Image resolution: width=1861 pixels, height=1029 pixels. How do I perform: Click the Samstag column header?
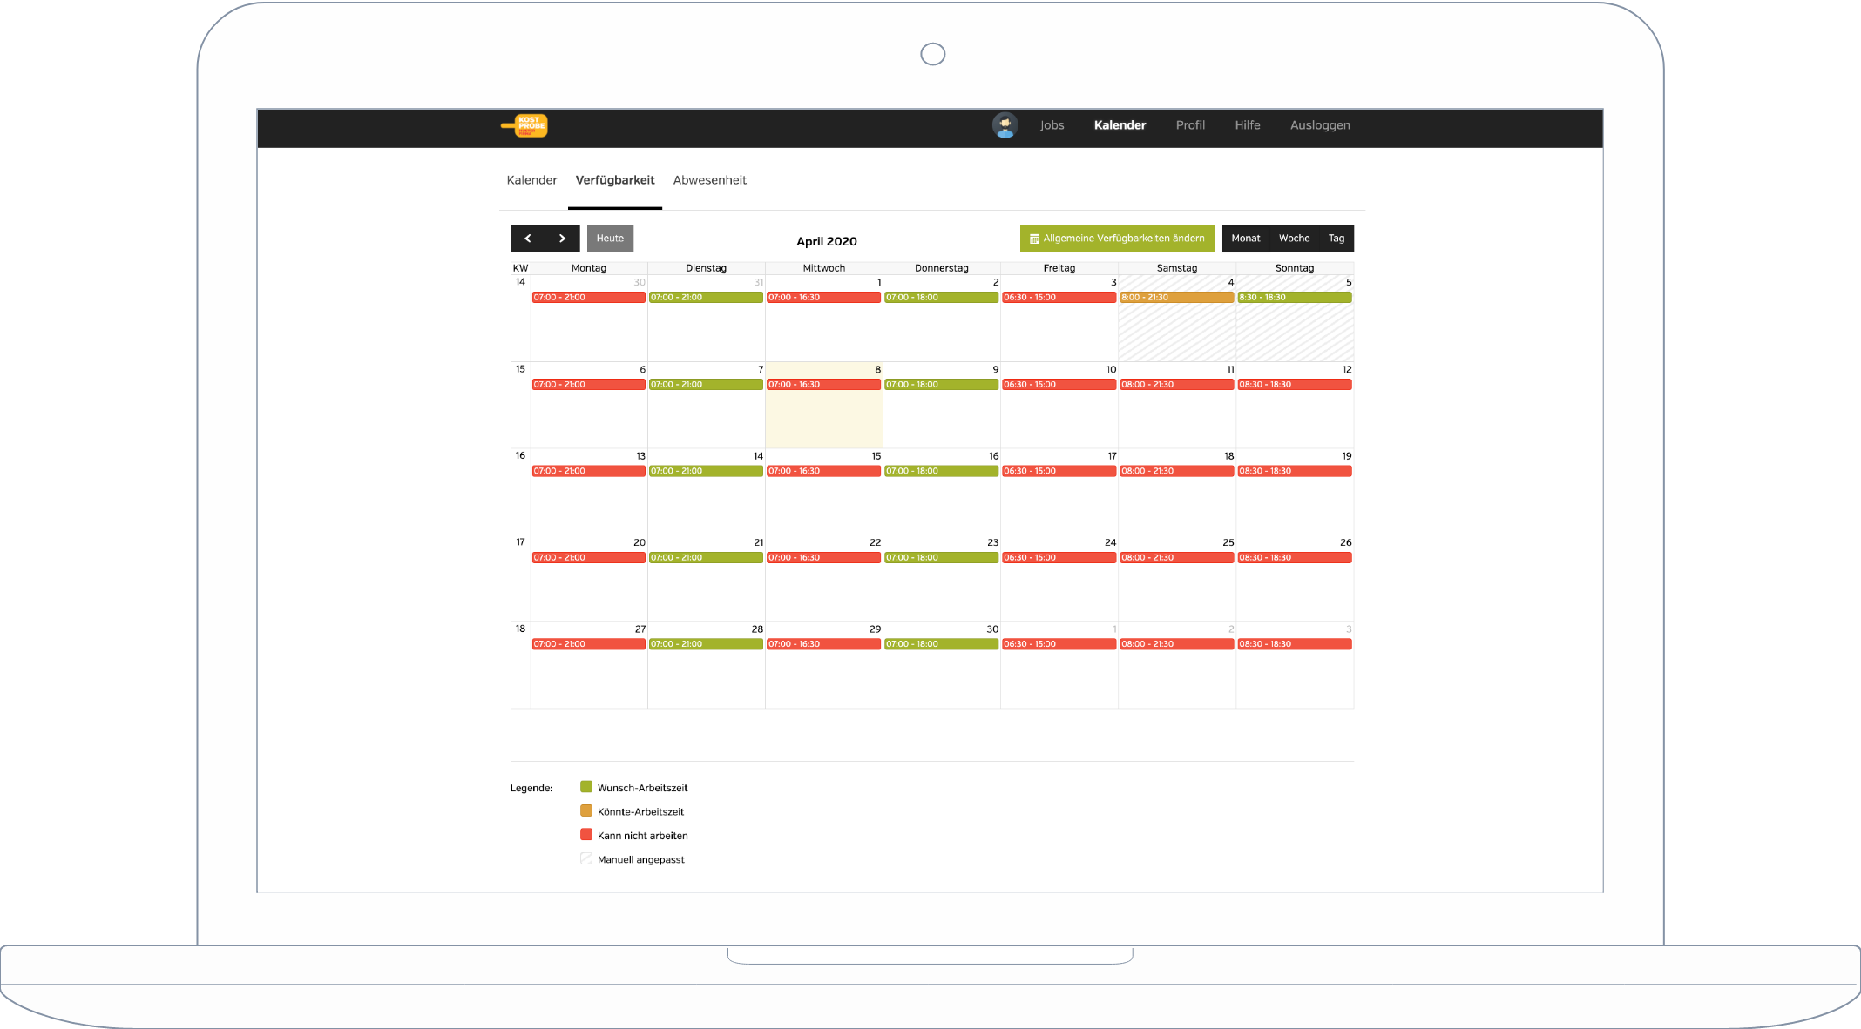click(1176, 268)
